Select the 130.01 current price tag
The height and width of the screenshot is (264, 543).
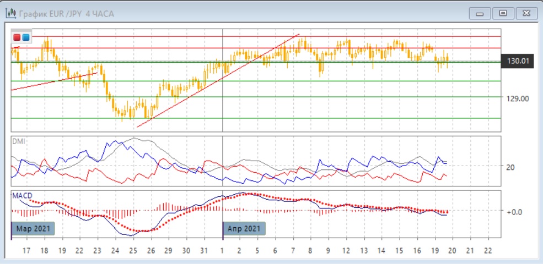pos(518,61)
